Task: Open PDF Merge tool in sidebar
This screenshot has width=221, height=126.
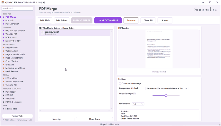Action: pos(11,17)
